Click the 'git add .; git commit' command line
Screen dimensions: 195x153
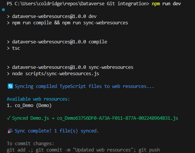click(x=83, y=150)
